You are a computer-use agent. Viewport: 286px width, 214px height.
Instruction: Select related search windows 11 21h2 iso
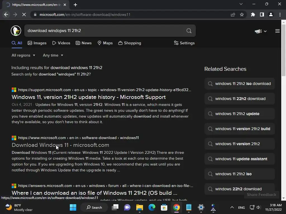click(x=239, y=174)
